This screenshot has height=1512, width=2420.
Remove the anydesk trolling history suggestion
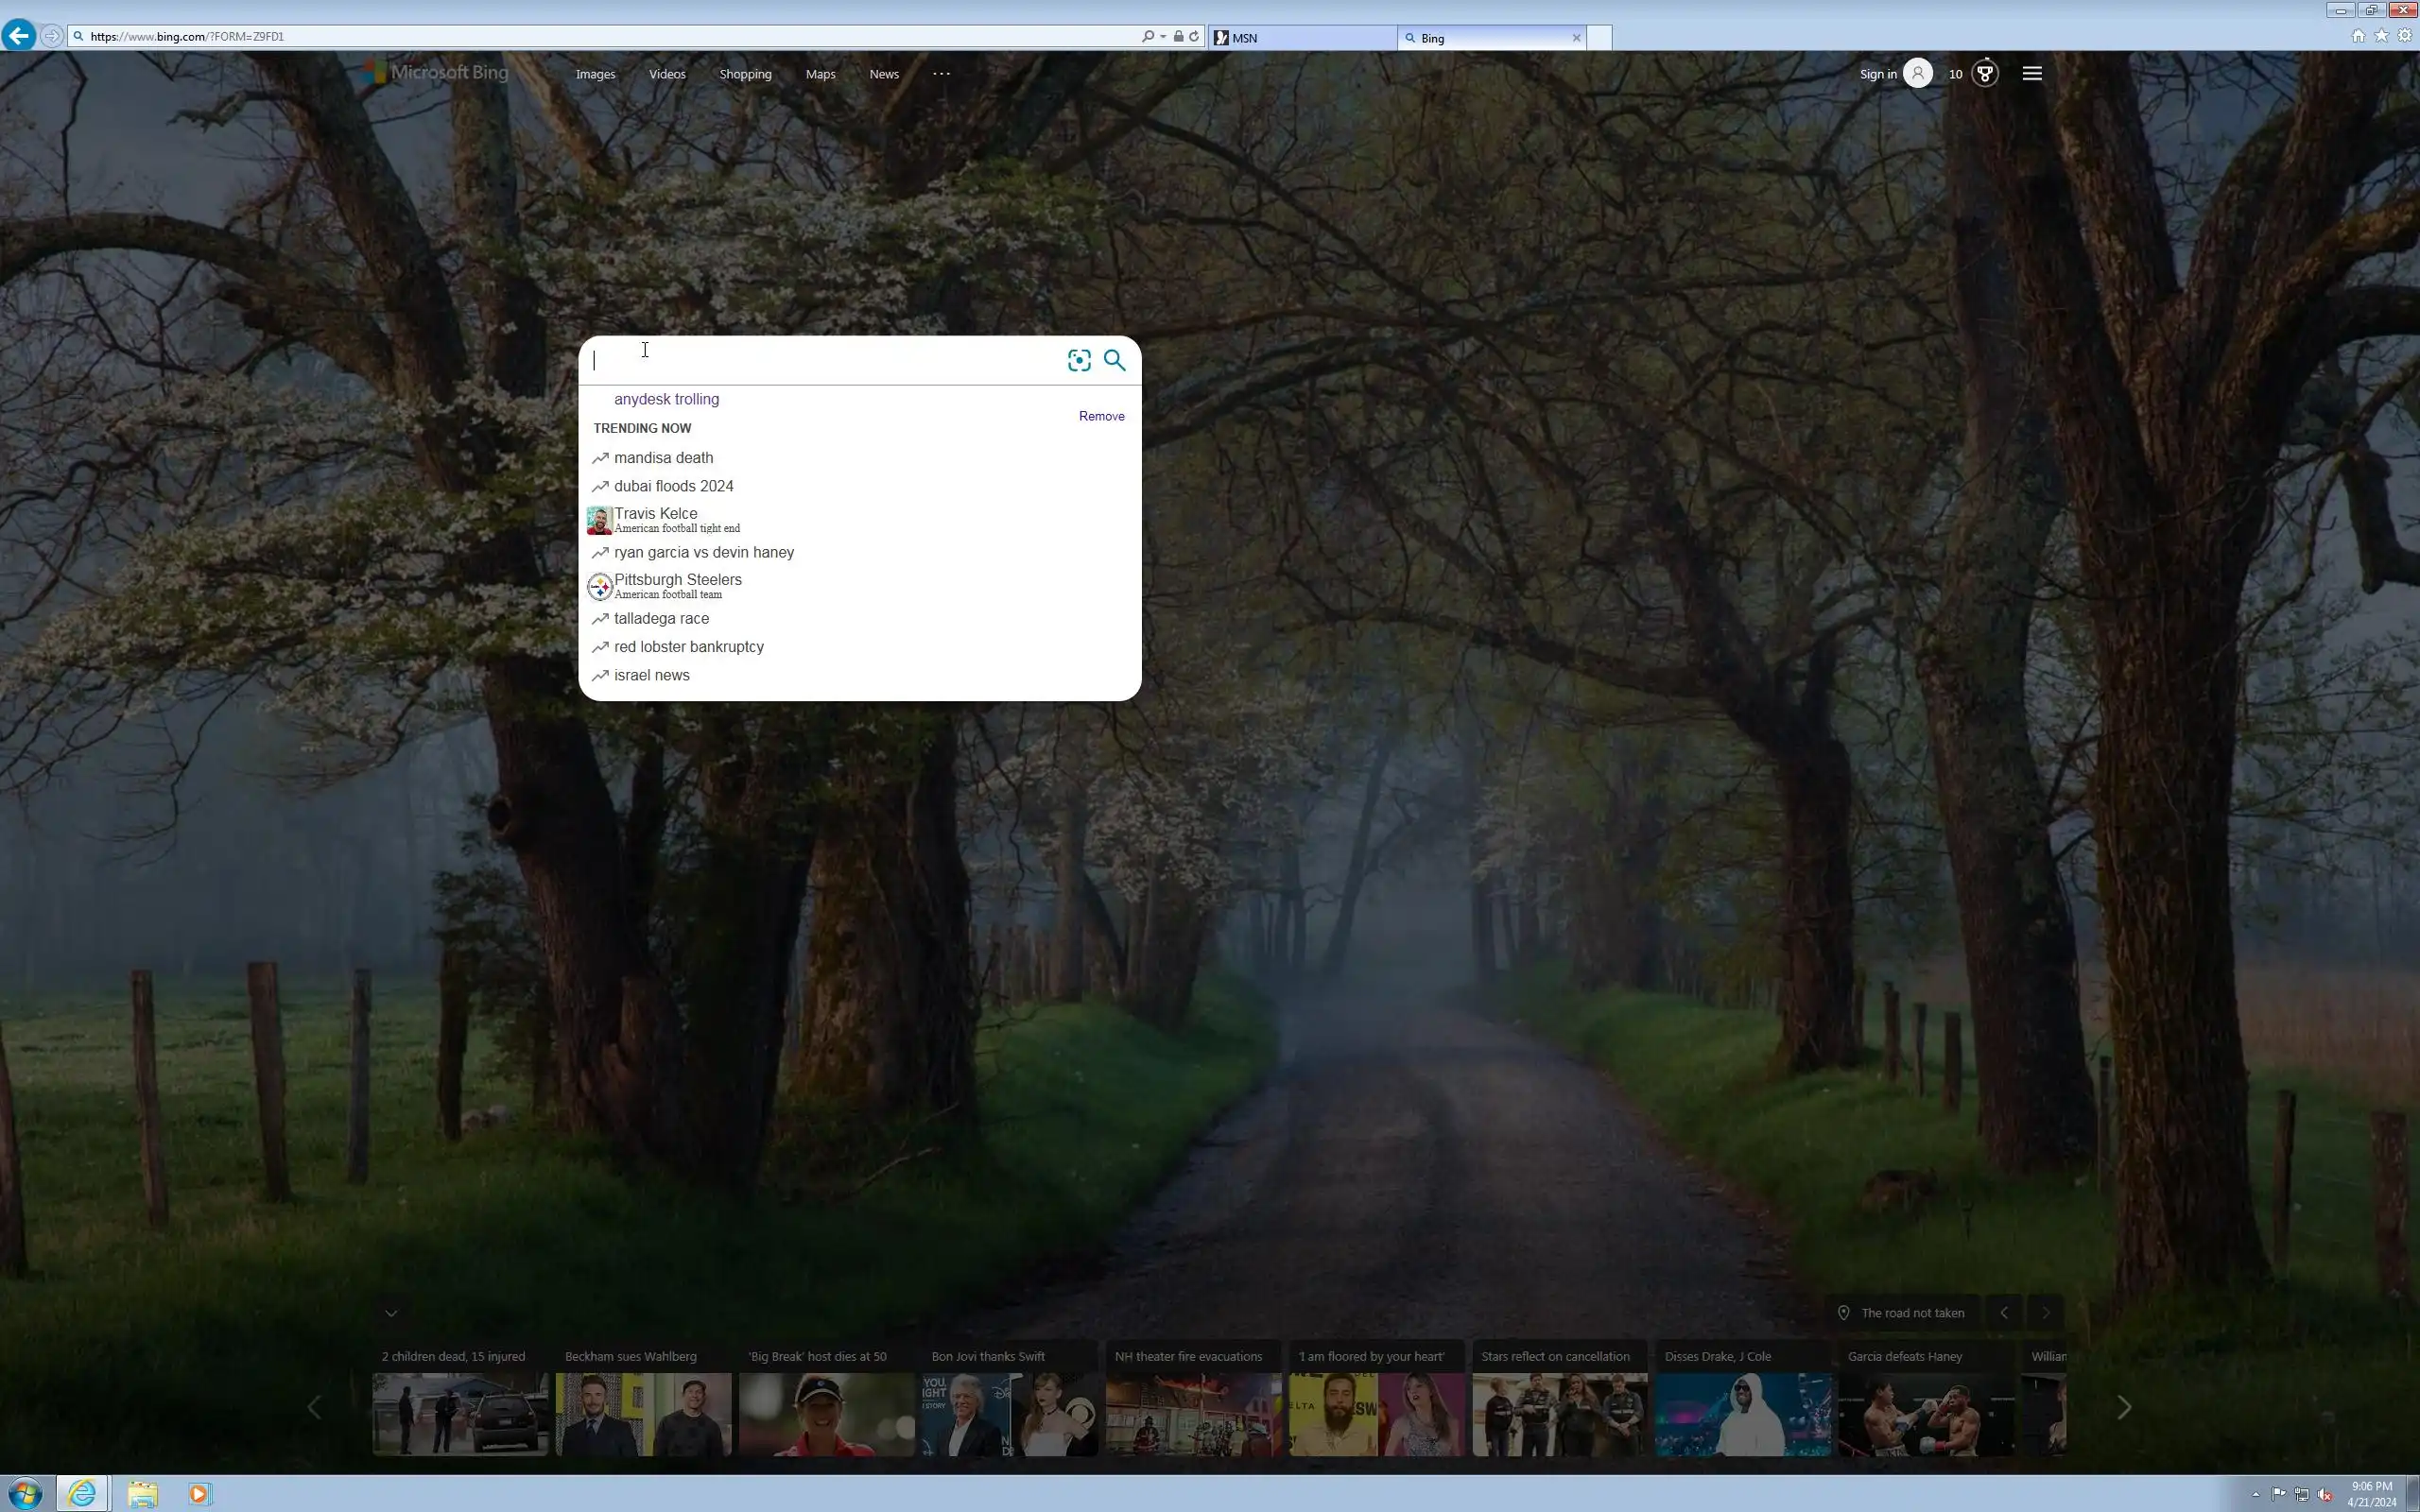pyautogui.click(x=1101, y=416)
